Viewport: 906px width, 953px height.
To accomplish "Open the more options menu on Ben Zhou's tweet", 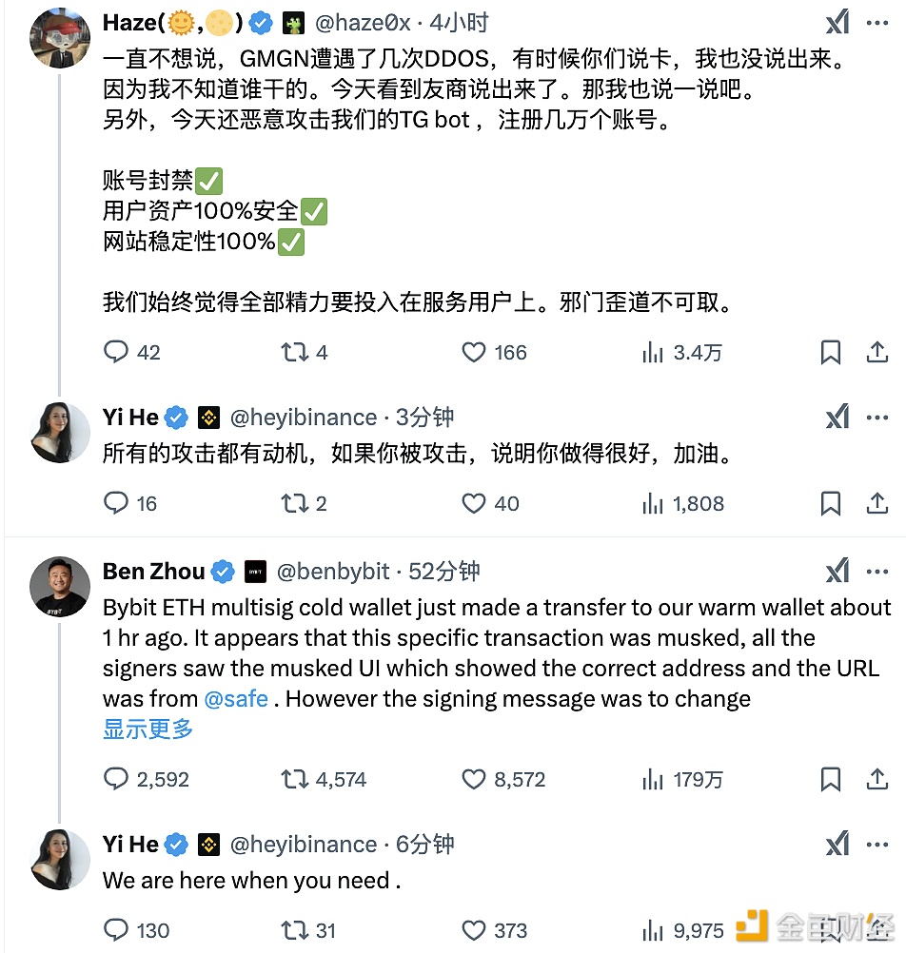I will [x=876, y=571].
